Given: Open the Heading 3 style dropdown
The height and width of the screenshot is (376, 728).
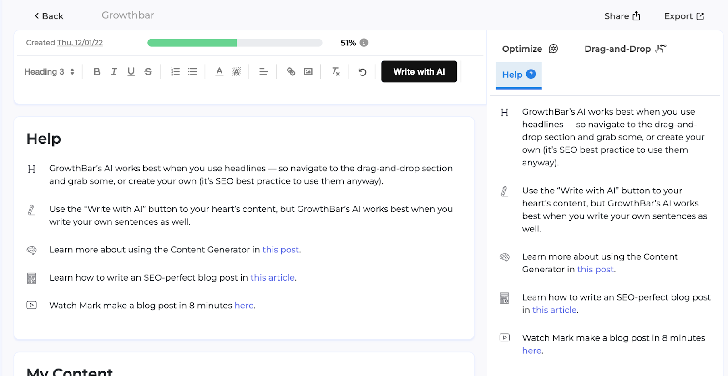Looking at the screenshot, I should [x=49, y=72].
